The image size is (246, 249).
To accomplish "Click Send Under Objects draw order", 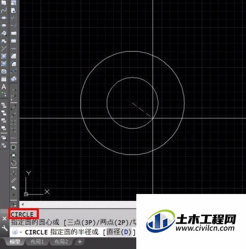I will pos(4,128).
